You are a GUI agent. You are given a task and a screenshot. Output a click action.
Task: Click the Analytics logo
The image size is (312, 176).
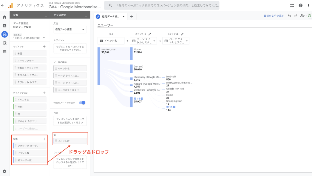(10, 6)
